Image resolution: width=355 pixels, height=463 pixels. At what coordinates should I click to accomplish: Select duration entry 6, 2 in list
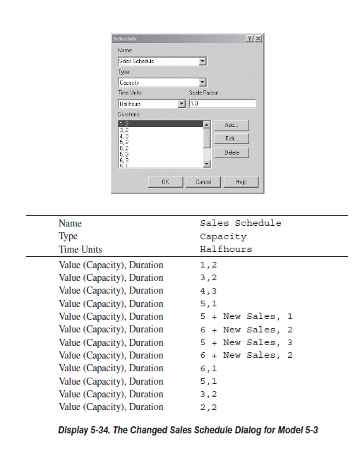161,148
